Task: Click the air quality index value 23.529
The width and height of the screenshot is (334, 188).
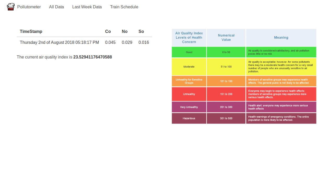Action: pyautogui.click(x=93, y=57)
